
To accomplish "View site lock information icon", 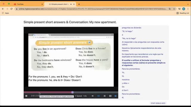I will 17,9.
